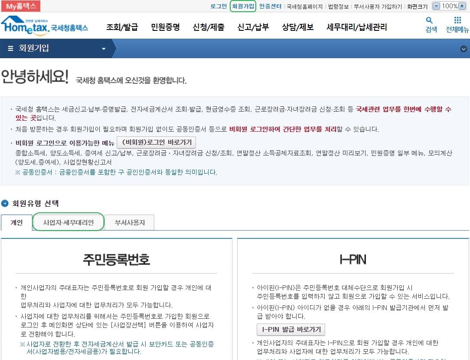Decrease screen size with minus icon
Image resolution: width=470 pixels, height=360 pixels.
tap(437, 6)
